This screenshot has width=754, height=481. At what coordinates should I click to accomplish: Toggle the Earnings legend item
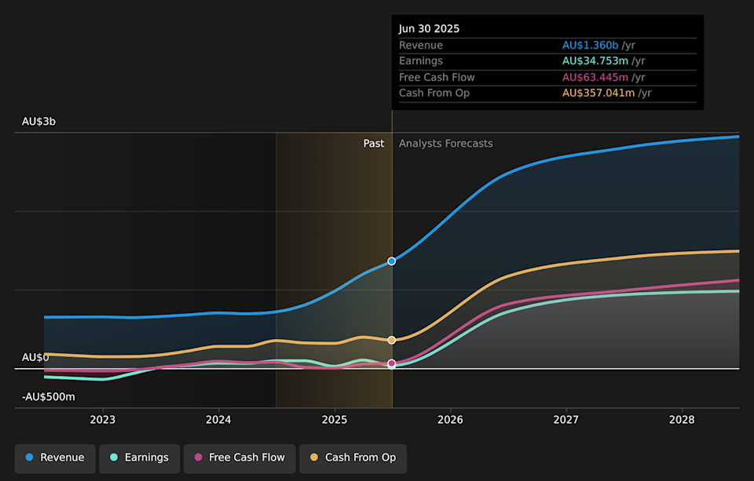(x=139, y=457)
